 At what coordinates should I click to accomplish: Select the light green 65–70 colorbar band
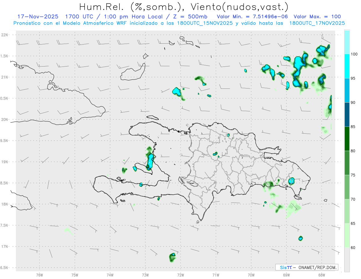[347, 211]
